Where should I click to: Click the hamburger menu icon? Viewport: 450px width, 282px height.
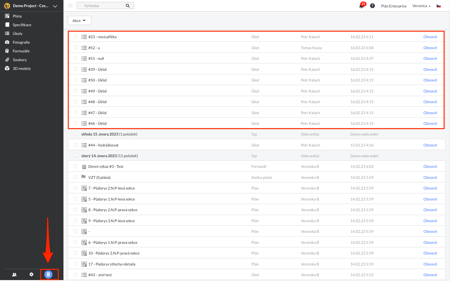(70, 5)
